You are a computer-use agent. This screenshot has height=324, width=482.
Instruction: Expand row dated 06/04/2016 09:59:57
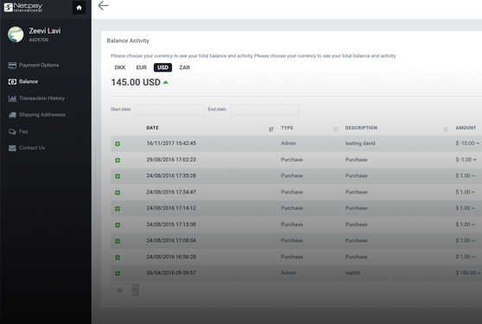click(117, 273)
